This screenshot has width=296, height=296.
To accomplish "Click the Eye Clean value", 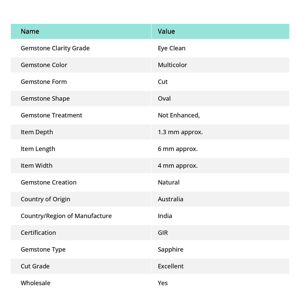I will click(x=172, y=48).
